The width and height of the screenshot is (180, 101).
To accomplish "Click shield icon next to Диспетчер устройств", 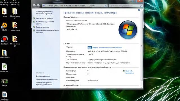I will point(34,18).
